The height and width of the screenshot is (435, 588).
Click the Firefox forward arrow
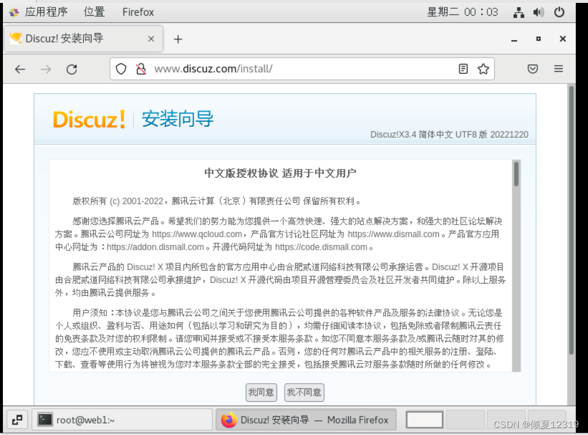coord(46,69)
